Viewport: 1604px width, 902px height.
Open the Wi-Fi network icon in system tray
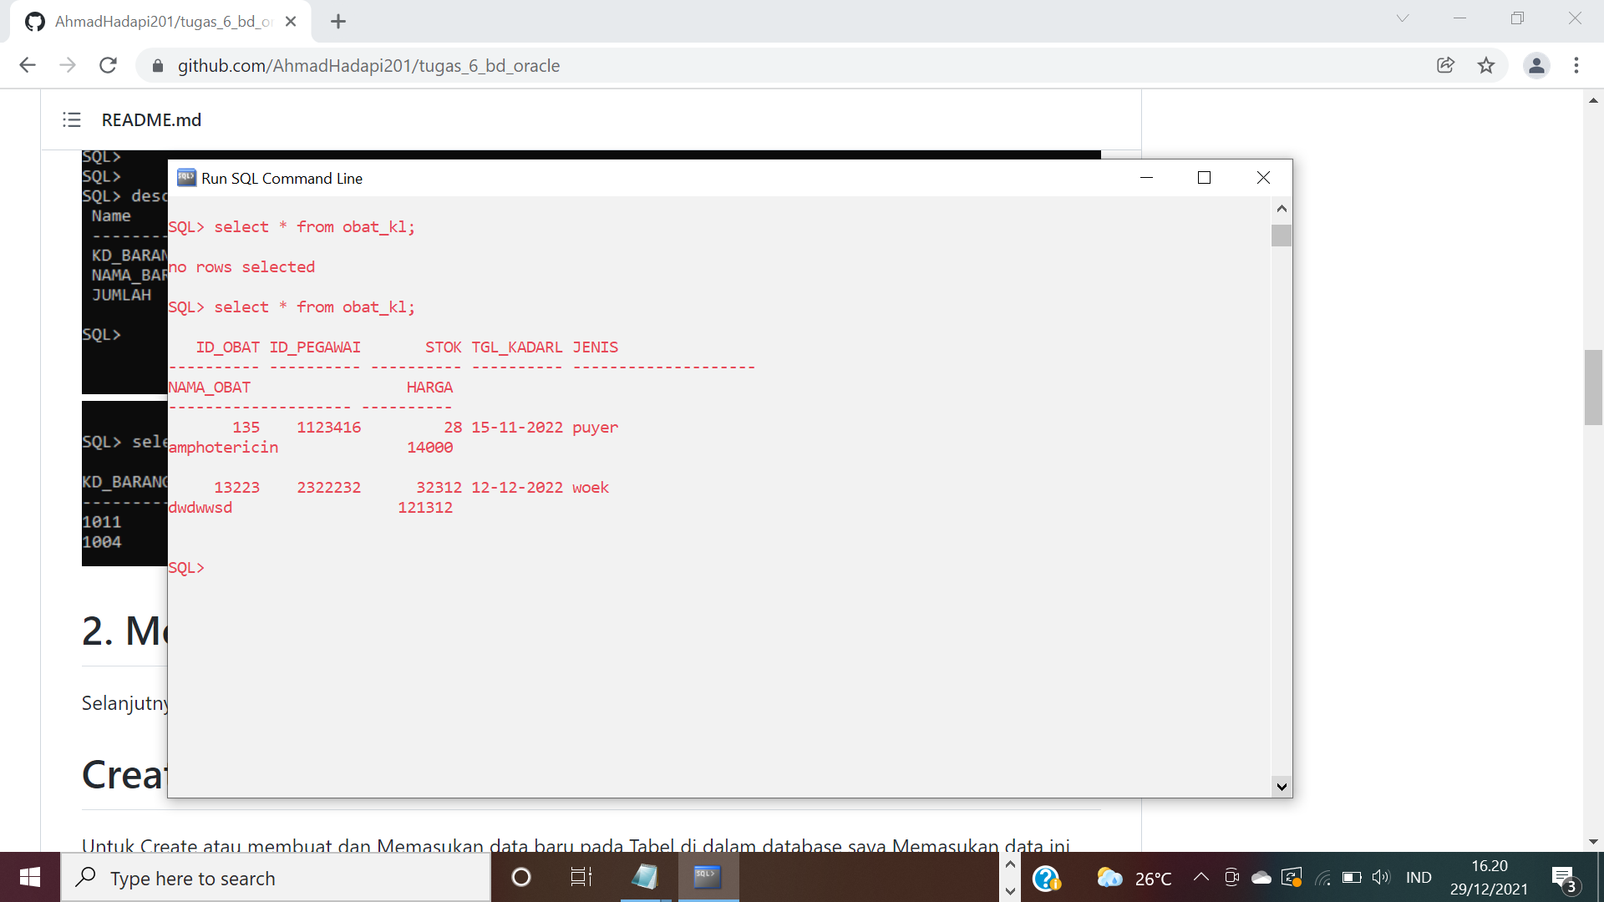pos(1324,878)
